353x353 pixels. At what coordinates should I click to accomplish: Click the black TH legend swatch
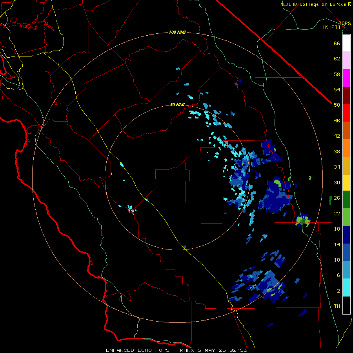[346, 305]
